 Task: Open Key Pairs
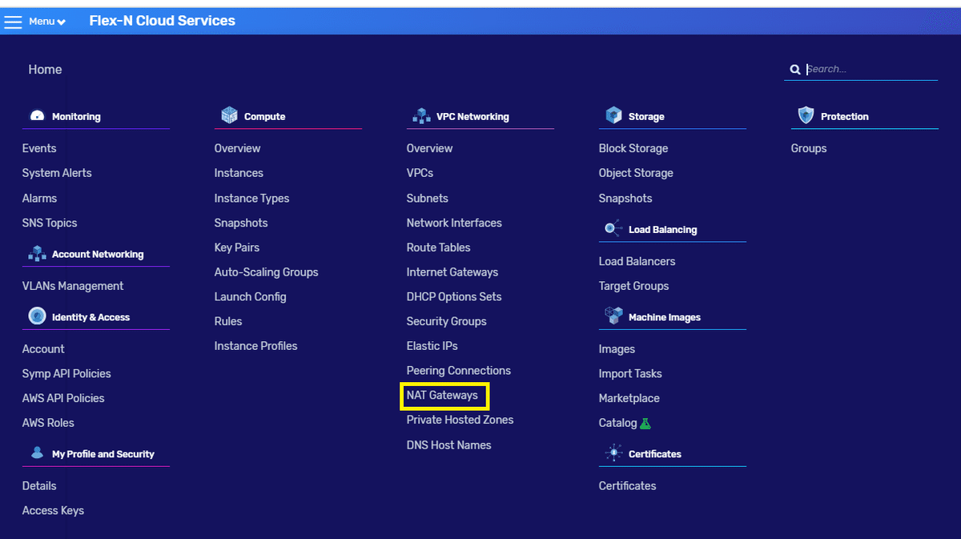(237, 247)
